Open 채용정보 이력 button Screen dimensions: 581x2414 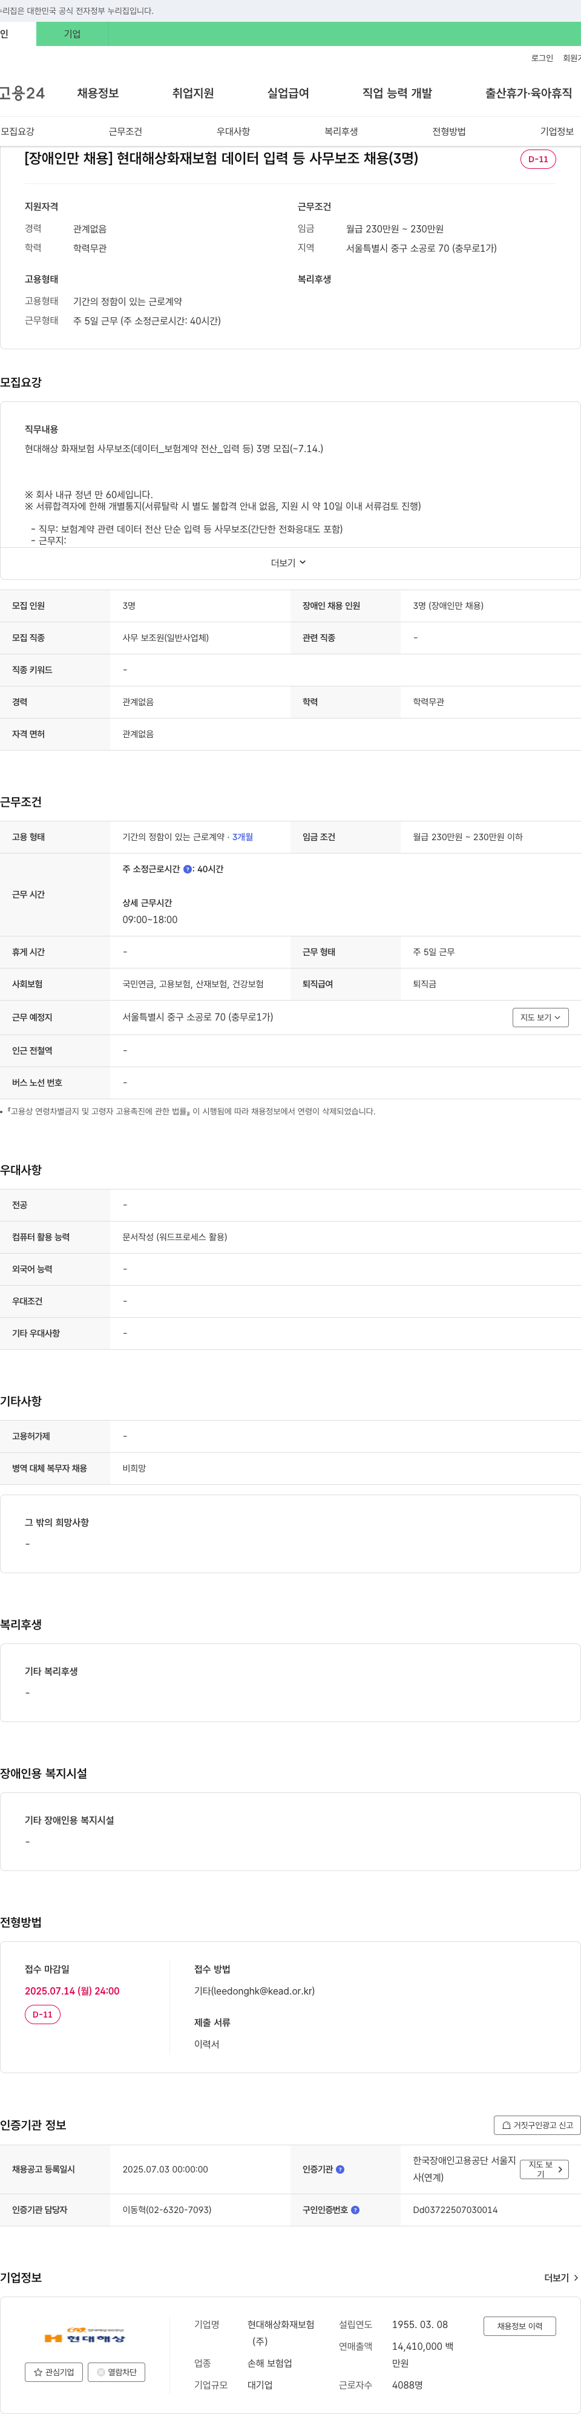(x=519, y=2326)
